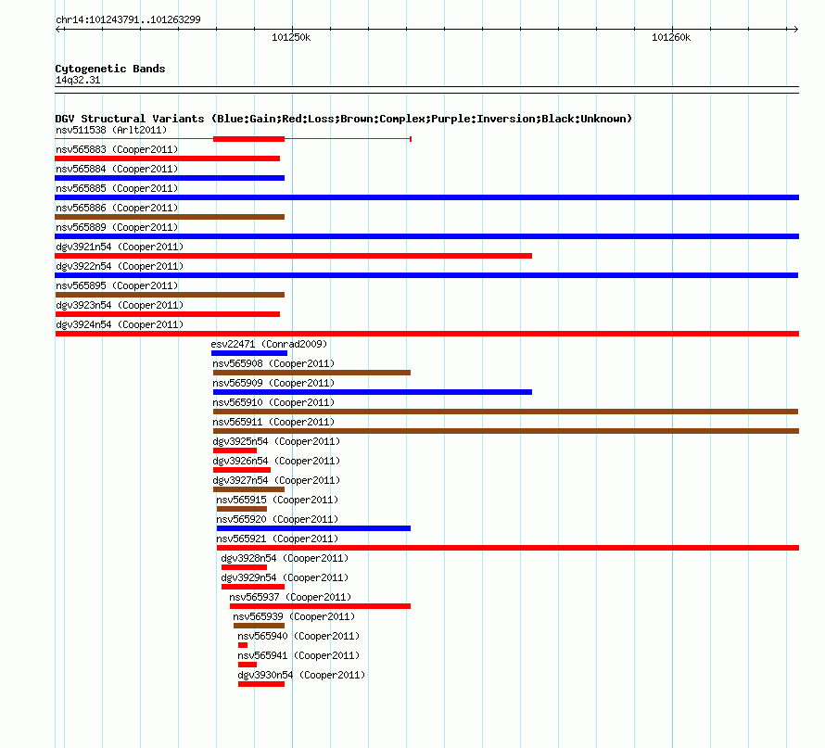This screenshot has width=825, height=748.
Task: Open nsv565937 (Cooper2011) label
Action: [x=290, y=597]
